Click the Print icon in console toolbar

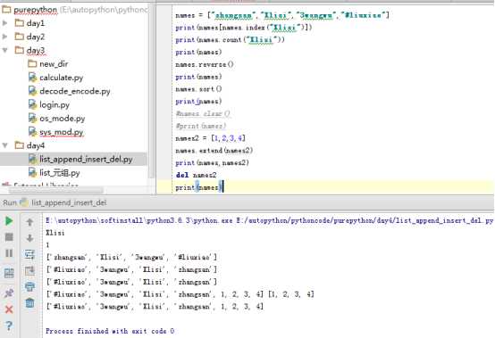pos(29,286)
